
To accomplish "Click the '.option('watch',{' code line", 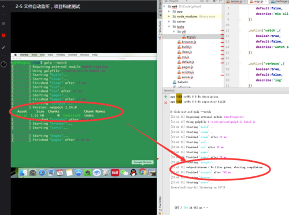I will (264, 30).
